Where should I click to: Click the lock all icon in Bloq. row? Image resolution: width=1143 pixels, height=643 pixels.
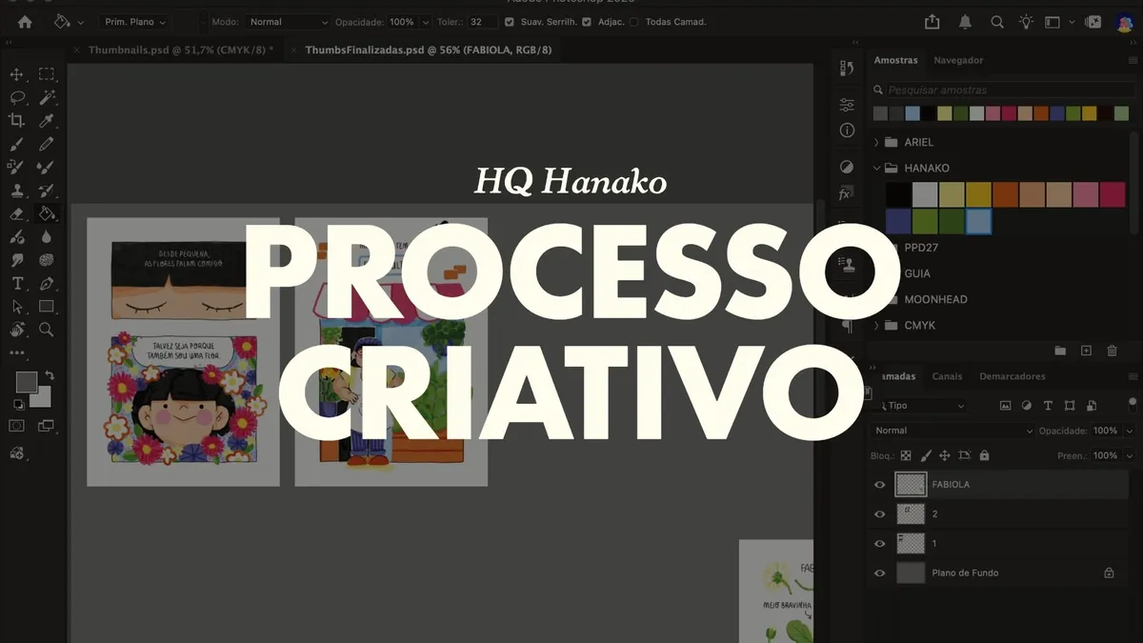pos(984,455)
